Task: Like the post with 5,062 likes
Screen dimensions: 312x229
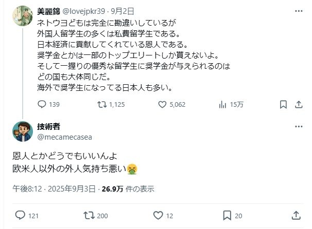Action: pos(163,105)
